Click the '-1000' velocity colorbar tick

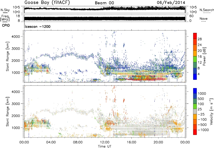pos(203,130)
